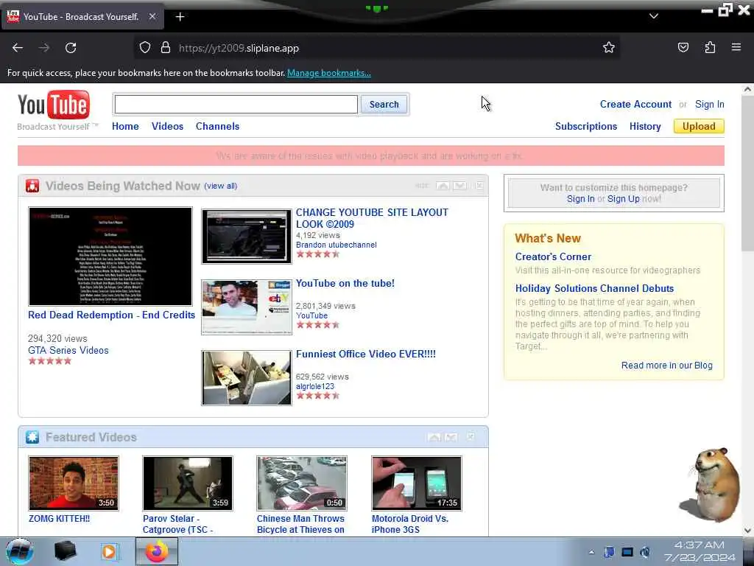This screenshot has height=566, width=754.
Task: Bookmark page with the star icon
Action: tap(609, 47)
